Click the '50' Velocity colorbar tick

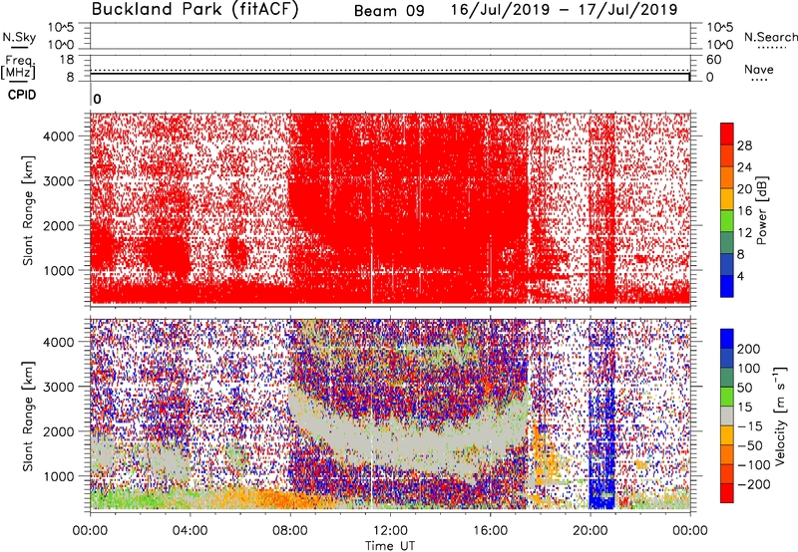tap(744, 388)
